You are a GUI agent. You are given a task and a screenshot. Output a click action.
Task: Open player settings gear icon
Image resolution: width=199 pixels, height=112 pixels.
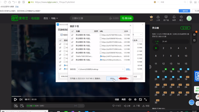coord(135,100)
